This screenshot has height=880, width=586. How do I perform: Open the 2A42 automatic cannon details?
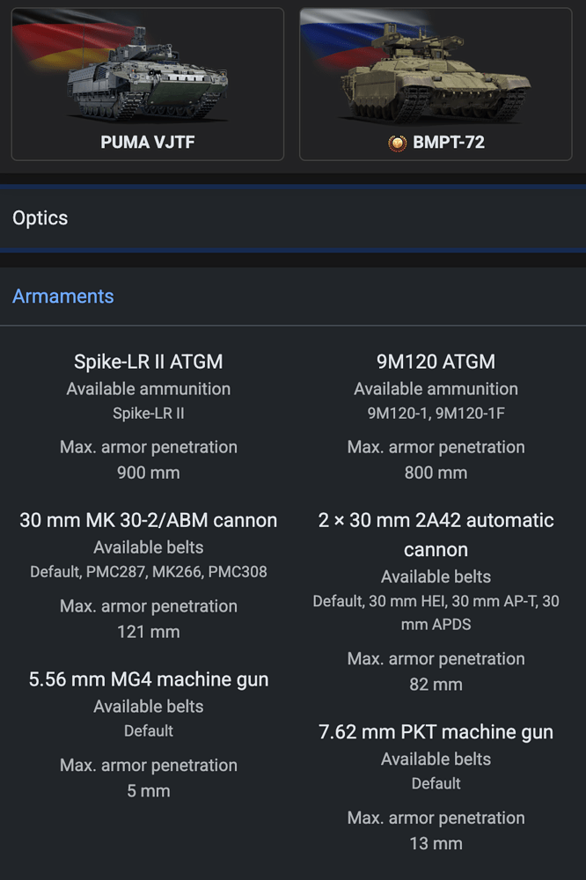tap(436, 534)
